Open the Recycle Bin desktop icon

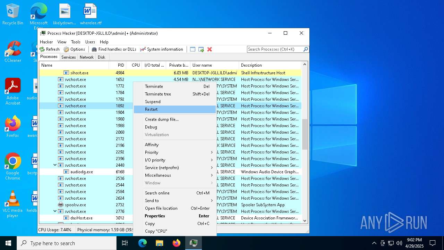pos(13,15)
